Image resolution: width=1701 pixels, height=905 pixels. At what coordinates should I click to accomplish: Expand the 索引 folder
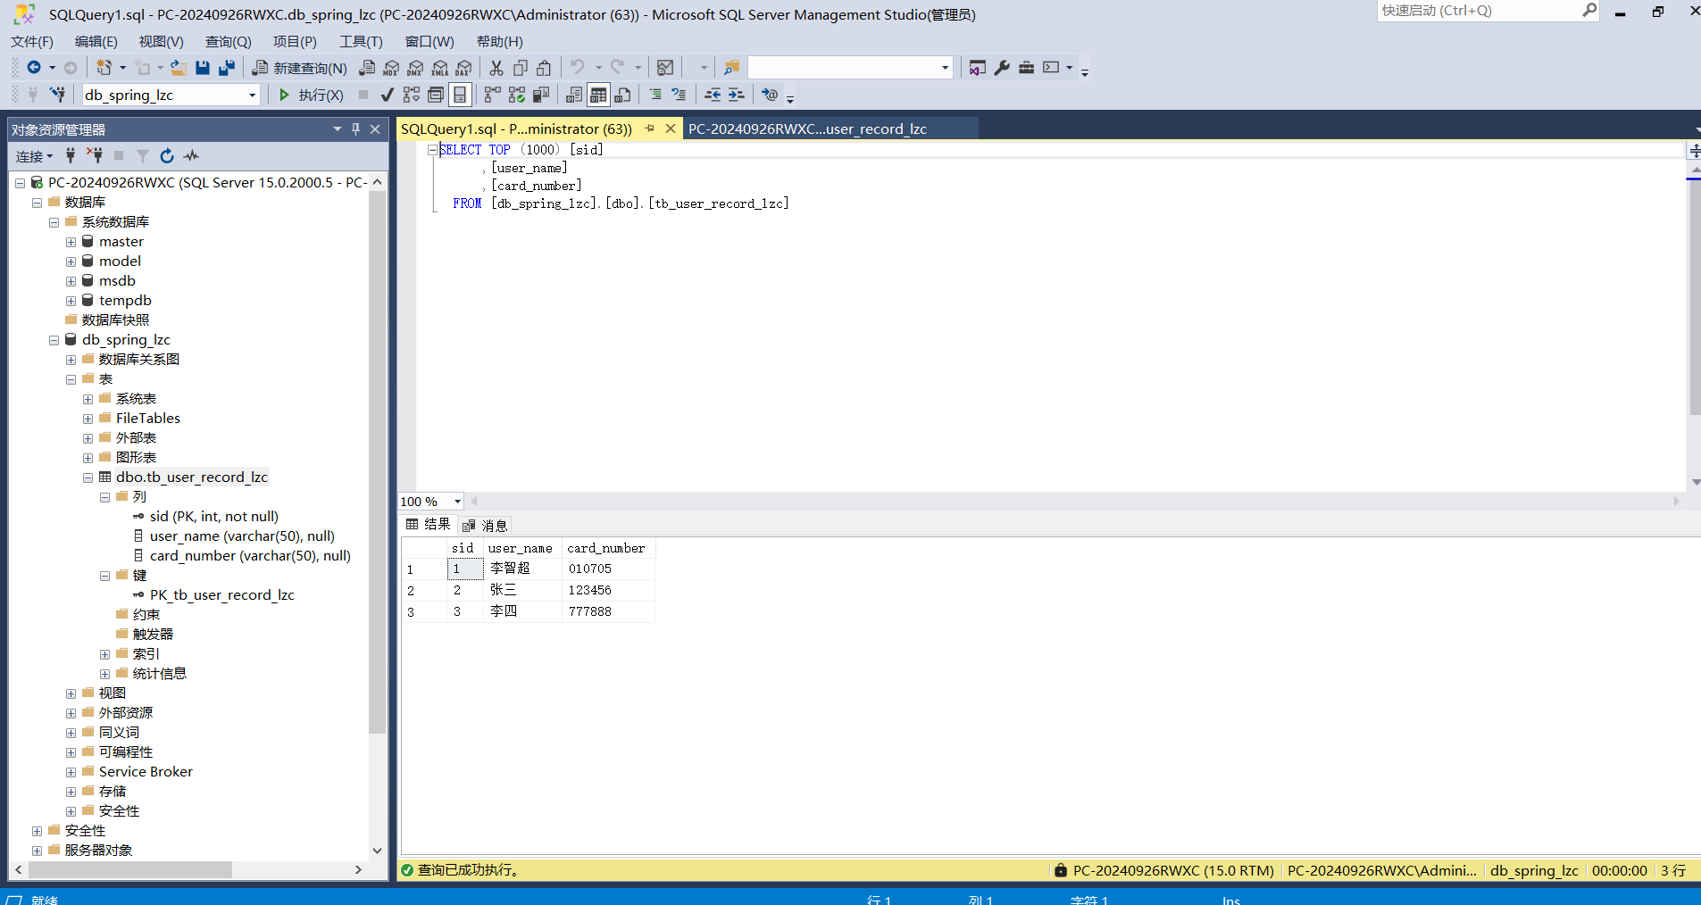point(104,654)
